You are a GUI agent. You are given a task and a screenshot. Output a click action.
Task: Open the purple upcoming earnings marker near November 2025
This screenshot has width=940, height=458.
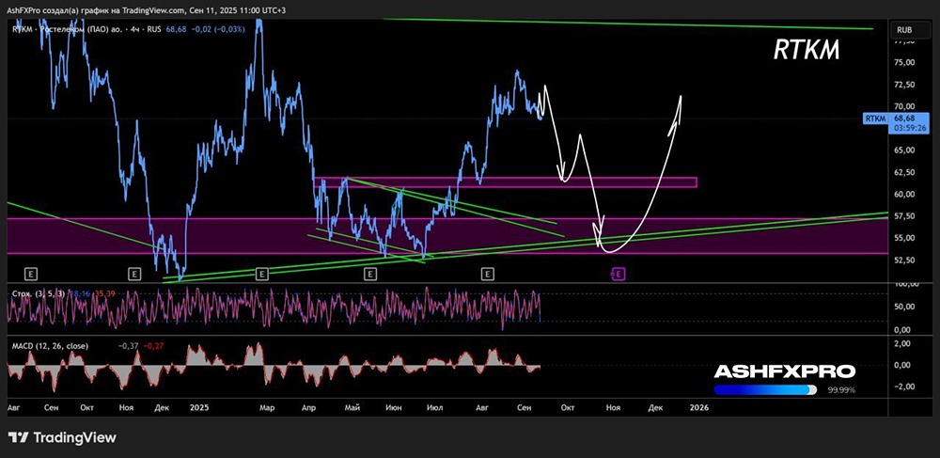click(619, 274)
